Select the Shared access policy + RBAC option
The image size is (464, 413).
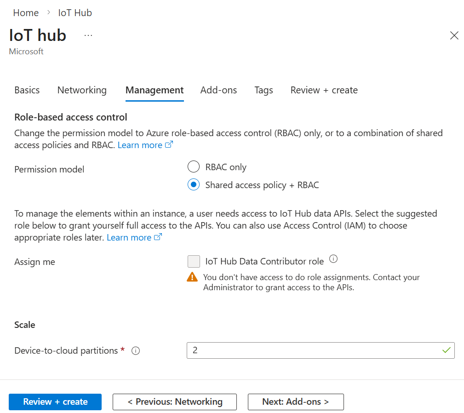pyautogui.click(x=194, y=184)
